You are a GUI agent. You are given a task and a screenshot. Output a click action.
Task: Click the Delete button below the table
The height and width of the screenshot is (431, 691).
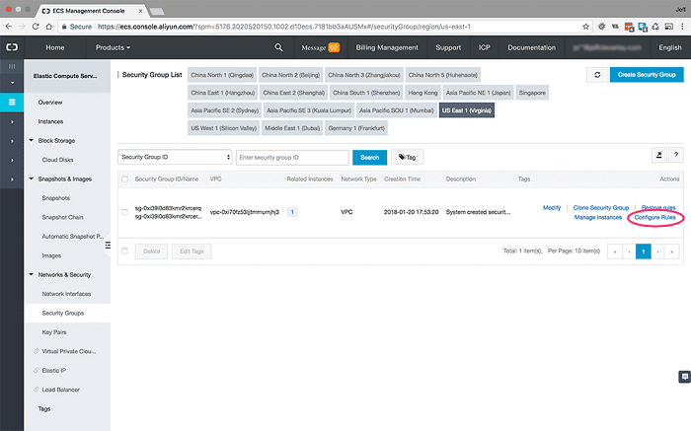[x=152, y=251]
